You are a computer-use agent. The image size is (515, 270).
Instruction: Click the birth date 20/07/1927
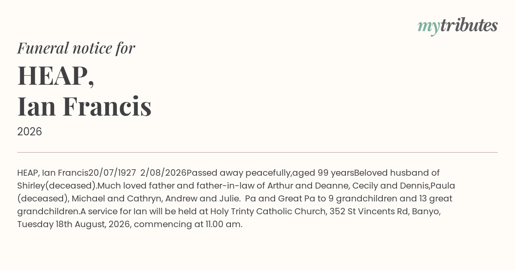coord(112,173)
